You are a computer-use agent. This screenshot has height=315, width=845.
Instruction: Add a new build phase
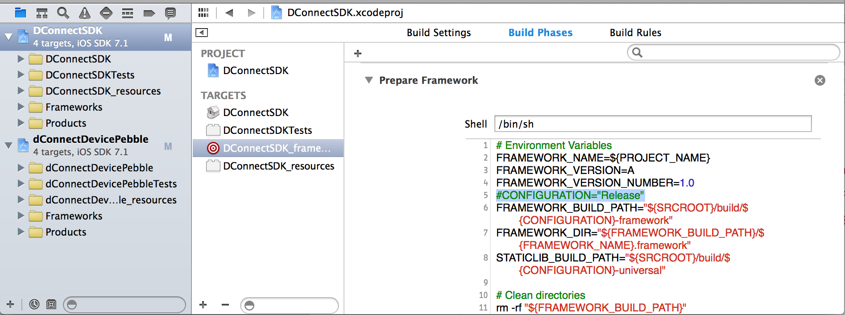[357, 54]
